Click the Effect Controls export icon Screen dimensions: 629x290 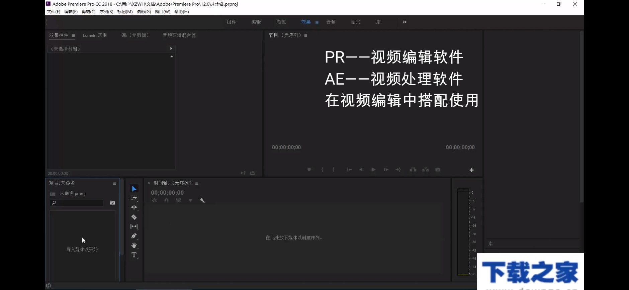[253, 173]
